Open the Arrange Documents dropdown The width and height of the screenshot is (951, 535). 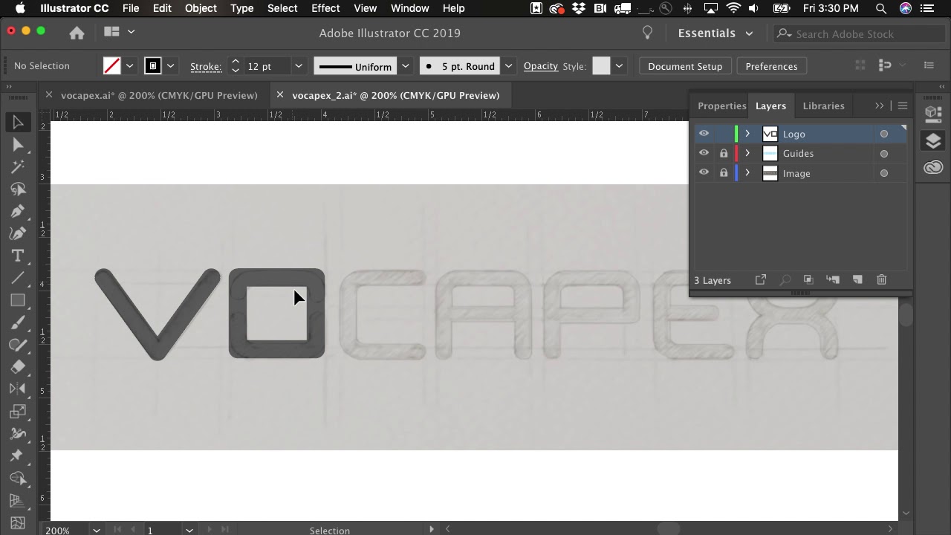click(x=120, y=32)
